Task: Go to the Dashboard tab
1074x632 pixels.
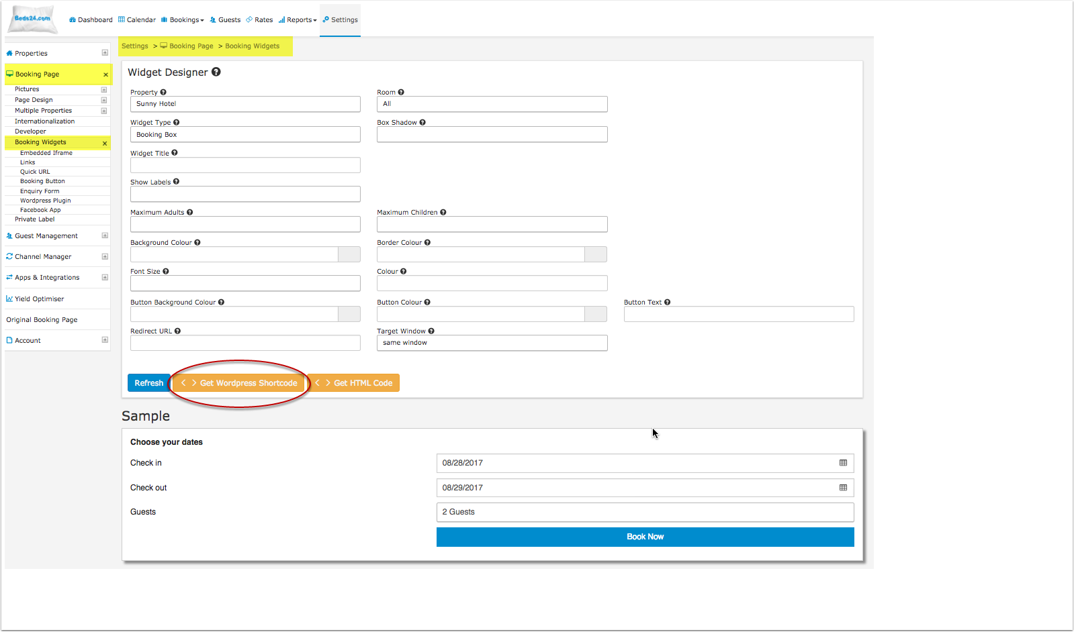Action: pyautogui.click(x=91, y=20)
